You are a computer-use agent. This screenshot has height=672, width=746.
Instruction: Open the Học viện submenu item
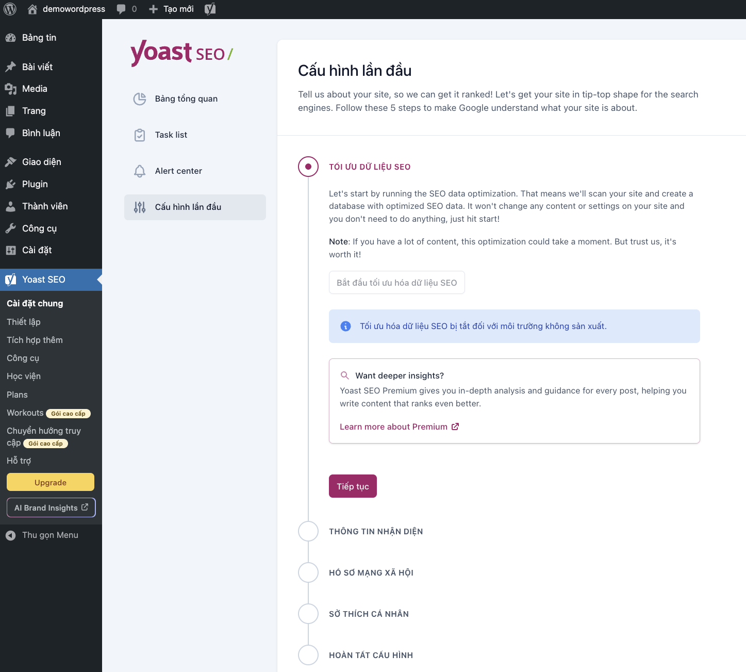[x=24, y=376]
